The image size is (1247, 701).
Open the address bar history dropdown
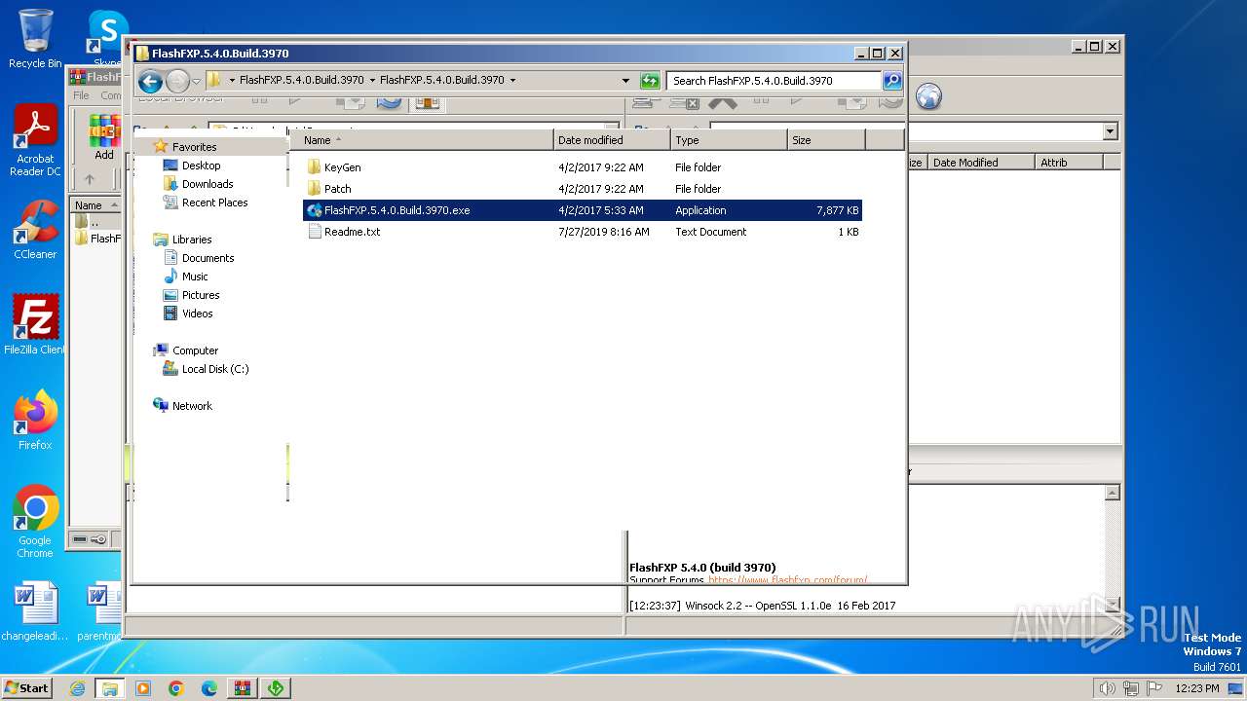tap(625, 81)
